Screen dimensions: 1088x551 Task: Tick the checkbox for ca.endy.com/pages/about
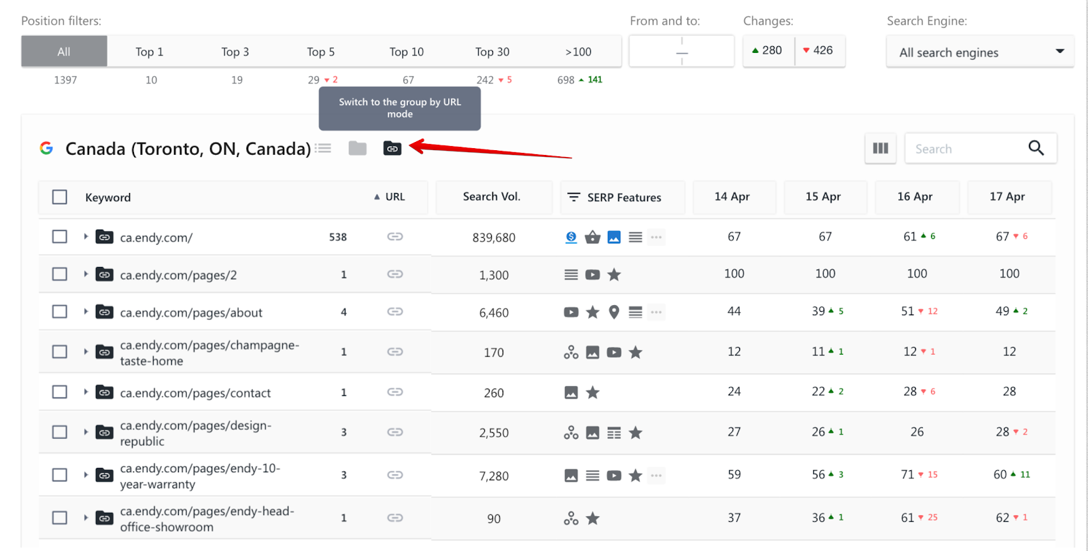pyautogui.click(x=60, y=311)
